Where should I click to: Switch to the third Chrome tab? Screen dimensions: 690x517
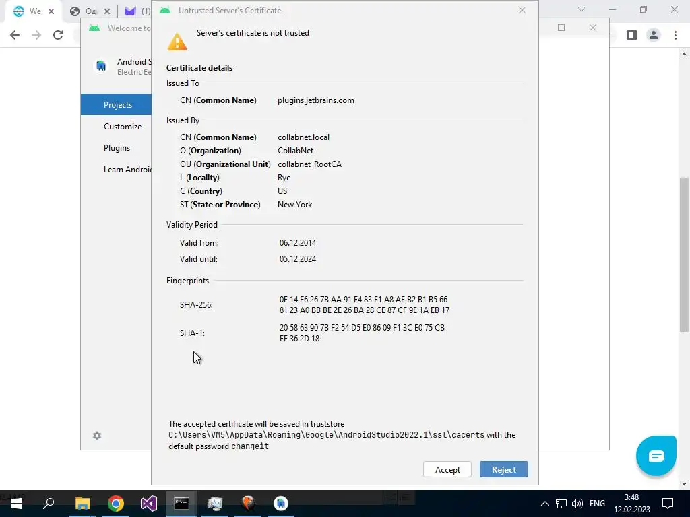click(136, 11)
